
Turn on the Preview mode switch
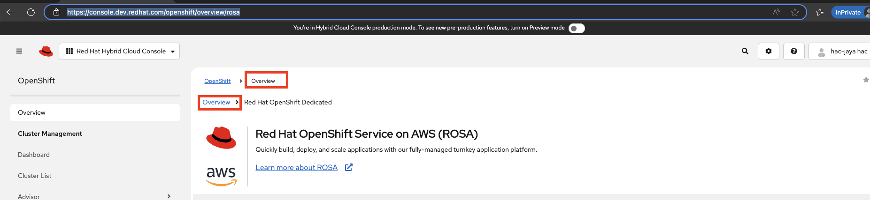pos(577,28)
